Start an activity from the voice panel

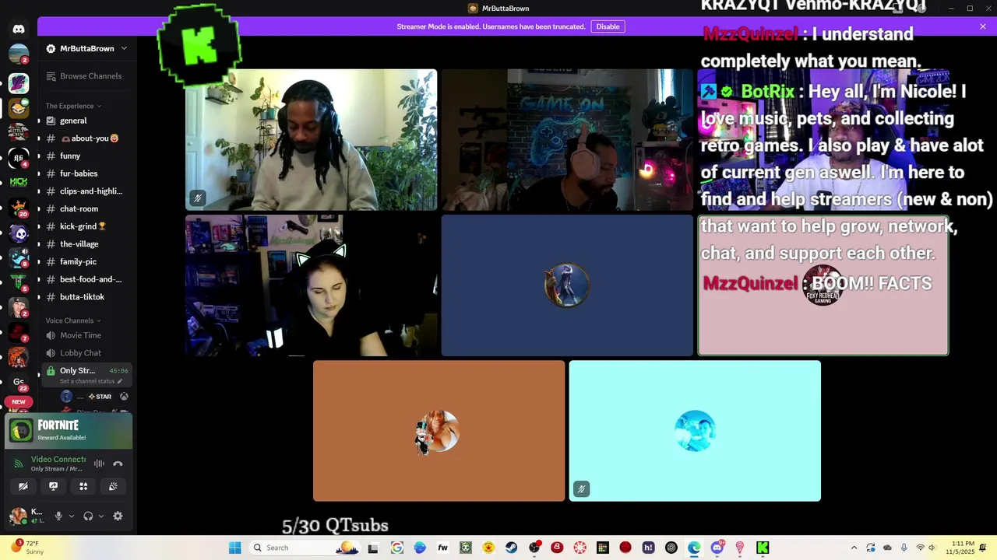(x=83, y=486)
